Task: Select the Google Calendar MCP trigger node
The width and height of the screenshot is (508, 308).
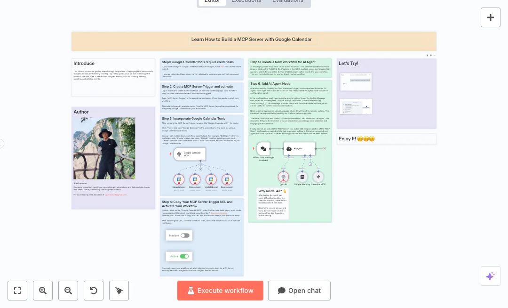Action: pyautogui.click(x=190, y=154)
